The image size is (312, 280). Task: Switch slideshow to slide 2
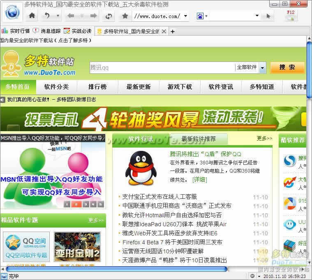coord(76,204)
